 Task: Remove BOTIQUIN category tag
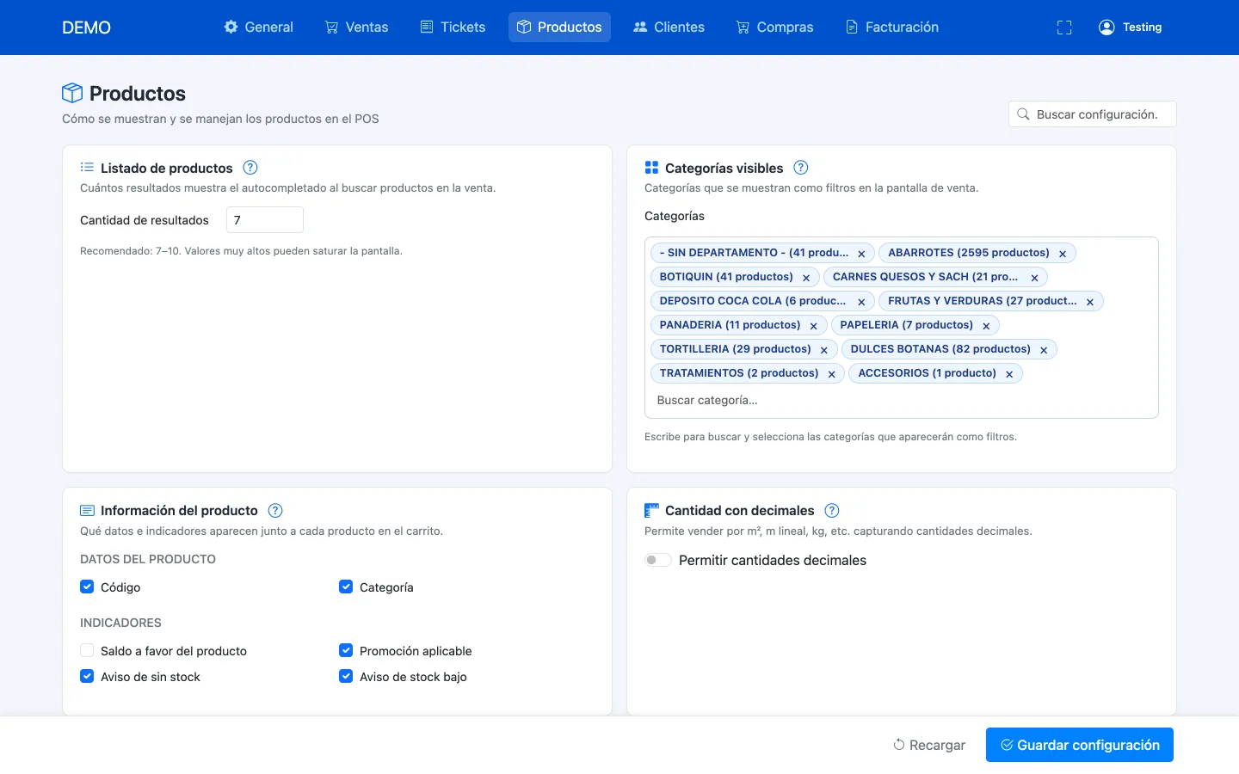point(806,278)
